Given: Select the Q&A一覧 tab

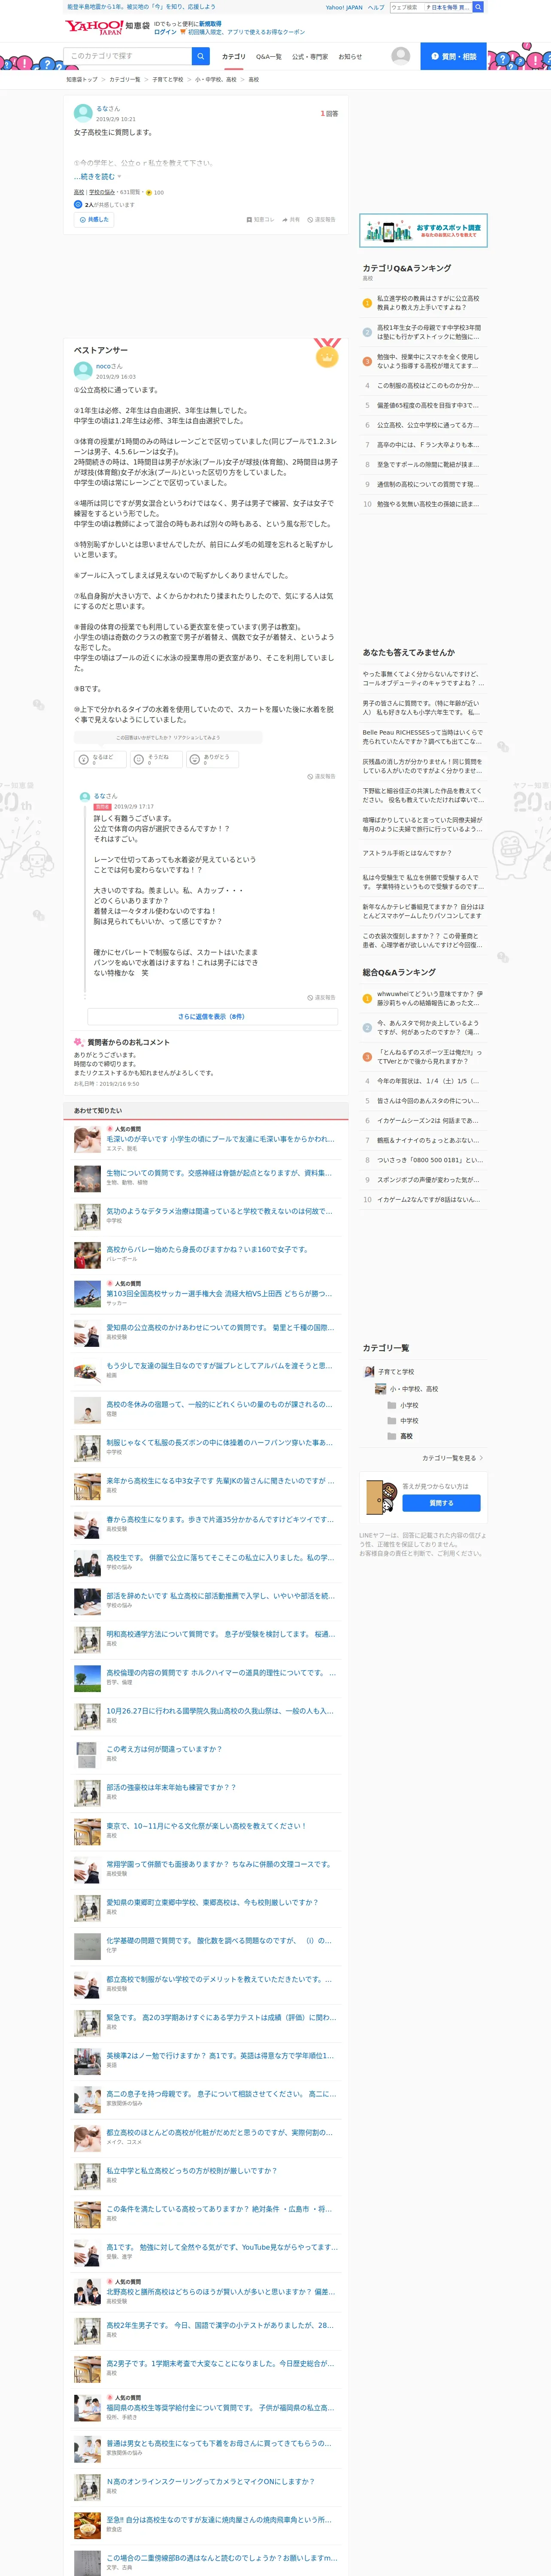Looking at the screenshot, I should point(268,57).
